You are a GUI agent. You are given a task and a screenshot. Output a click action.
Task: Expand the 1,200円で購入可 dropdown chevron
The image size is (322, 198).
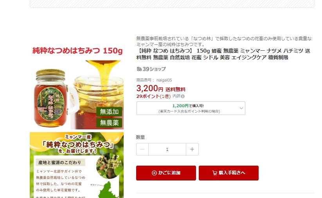coord(241,108)
